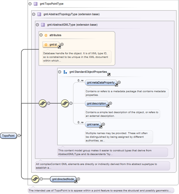Collapse the TopoPoint root element children
179x194 pixels.
(x=19, y=135)
